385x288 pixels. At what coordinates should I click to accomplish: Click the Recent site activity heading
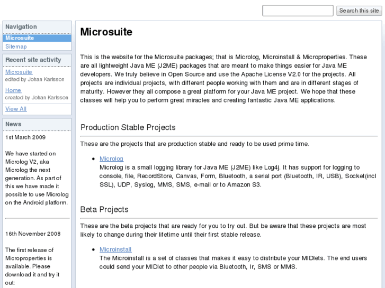tap(33, 60)
